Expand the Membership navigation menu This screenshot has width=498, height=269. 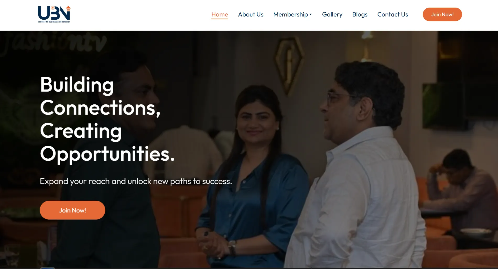click(x=293, y=14)
